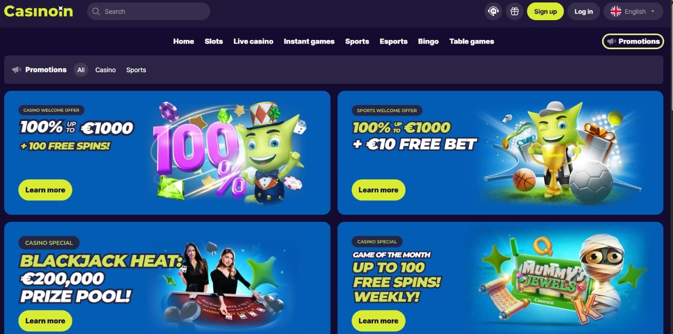Select the All promotions filter
Viewport: 673px width, 334px height.
click(x=81, y=70)
